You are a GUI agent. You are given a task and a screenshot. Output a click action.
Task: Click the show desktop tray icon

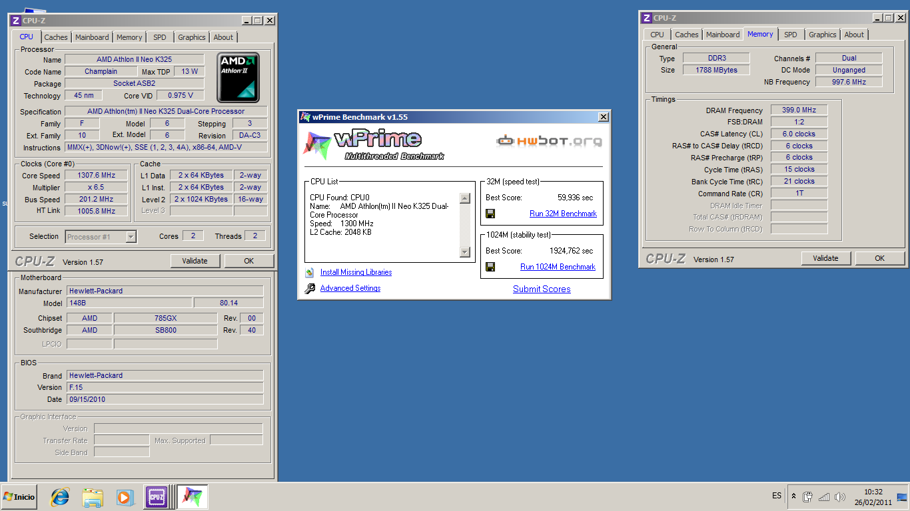pos(902,496)
